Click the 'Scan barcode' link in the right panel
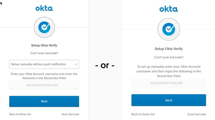215x120 pixels. [x=196, y=114]
